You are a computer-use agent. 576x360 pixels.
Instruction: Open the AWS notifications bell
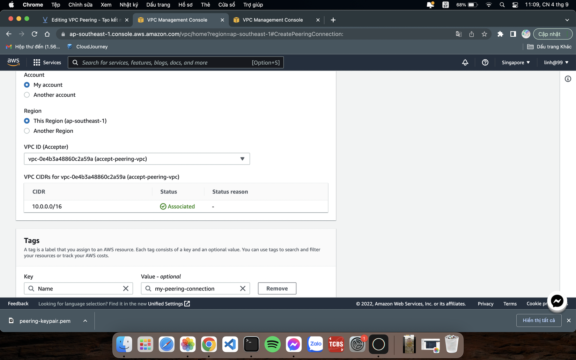coord(465,63)
